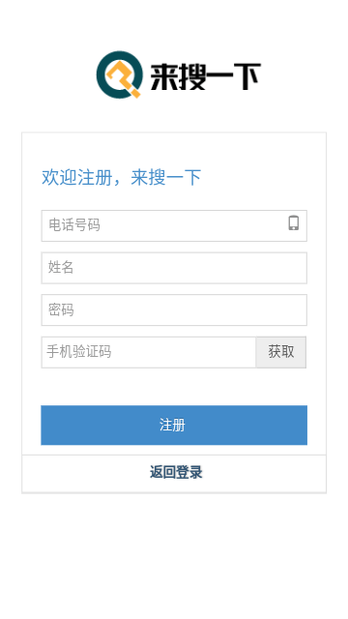Select the 电话号码 placeholder text
The image size is (348, 619).
click(x=74, y=225)
